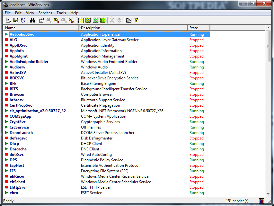Select the third green tree view icon

103,20
